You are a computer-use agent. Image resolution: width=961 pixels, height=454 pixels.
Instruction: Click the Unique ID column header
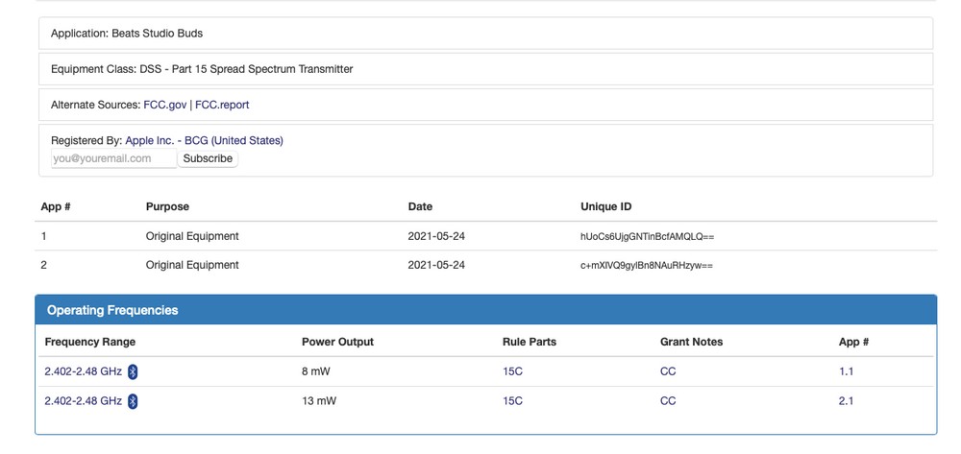[x=606, y=206]
